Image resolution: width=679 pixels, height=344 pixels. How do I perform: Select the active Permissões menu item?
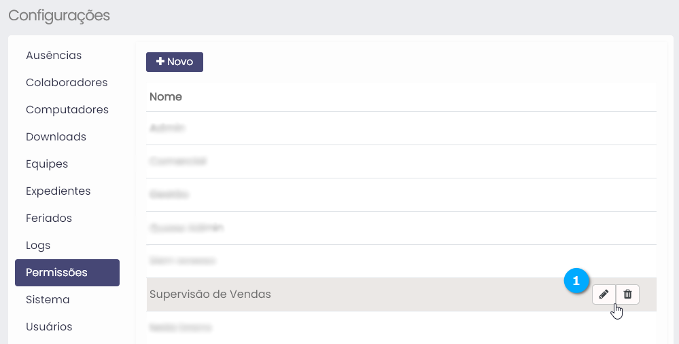(x=67, y=273)
